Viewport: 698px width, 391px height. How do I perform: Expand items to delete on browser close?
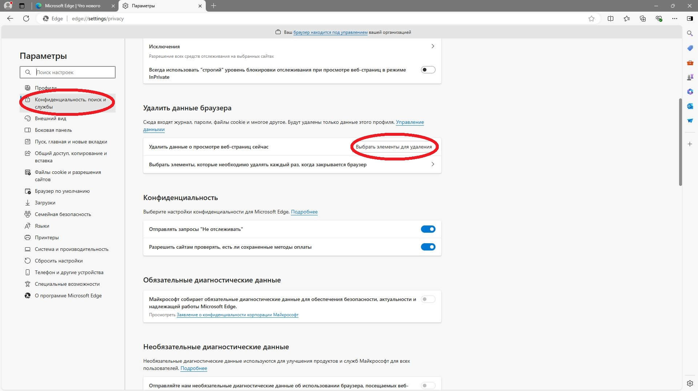[433, 164]
